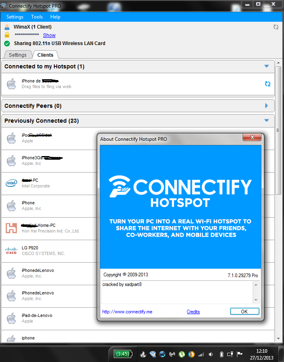The height and width of the screenshot is (362, 284).
Task: Select the iPod client entry
Action: tap(49, 138)
